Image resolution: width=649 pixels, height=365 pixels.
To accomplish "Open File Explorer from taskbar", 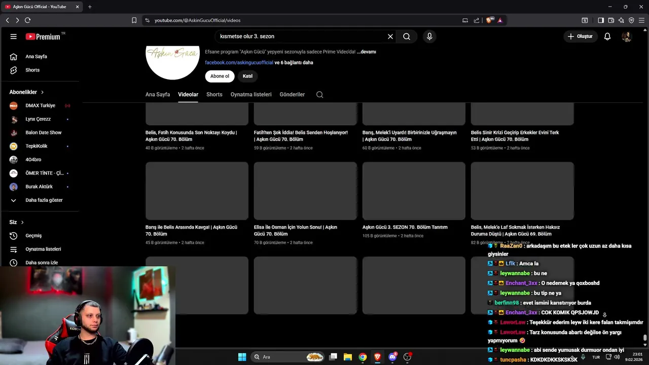I will tap(348, 357).
